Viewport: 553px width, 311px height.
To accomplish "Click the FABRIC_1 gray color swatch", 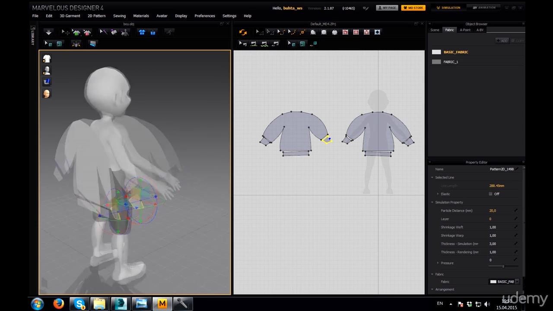I will [x=436, y=62].
